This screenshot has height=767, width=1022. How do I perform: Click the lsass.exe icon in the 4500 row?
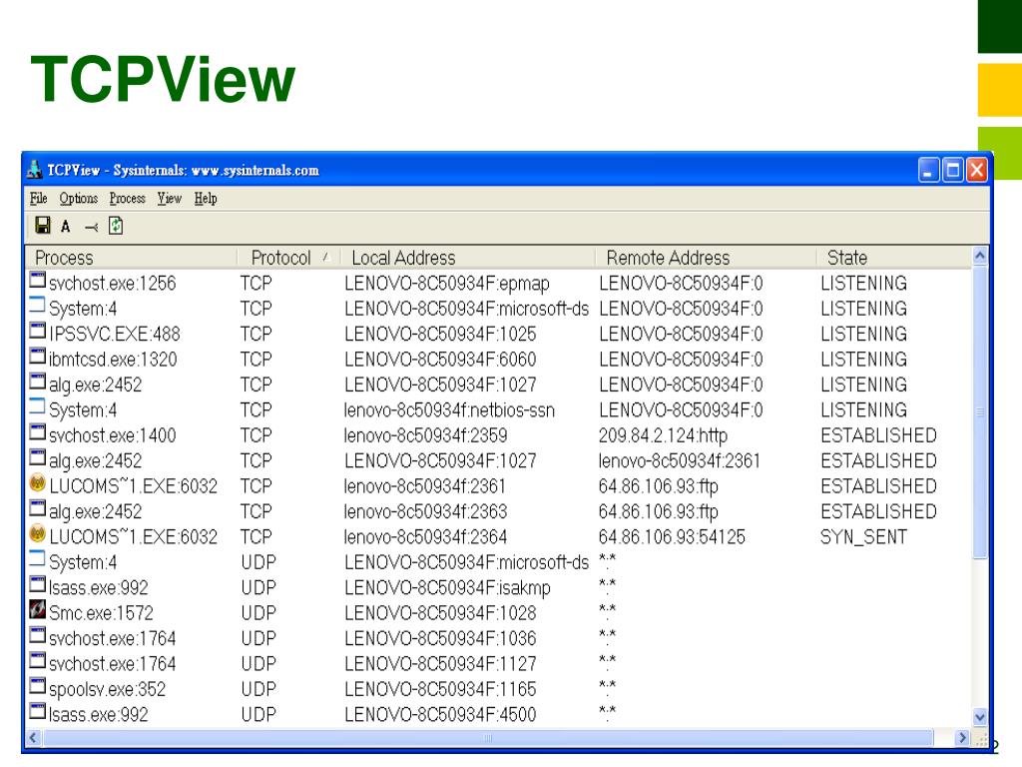[38, 711]
